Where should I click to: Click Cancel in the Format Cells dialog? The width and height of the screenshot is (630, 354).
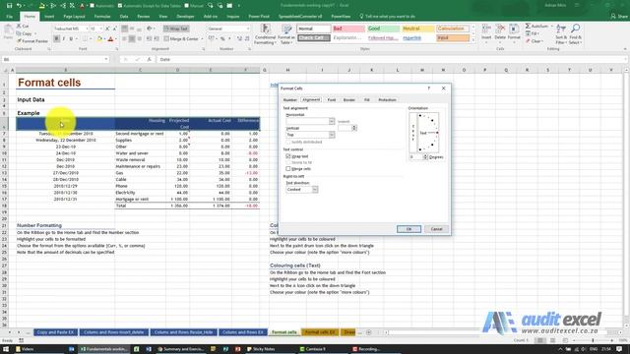[x=437, y=229]
